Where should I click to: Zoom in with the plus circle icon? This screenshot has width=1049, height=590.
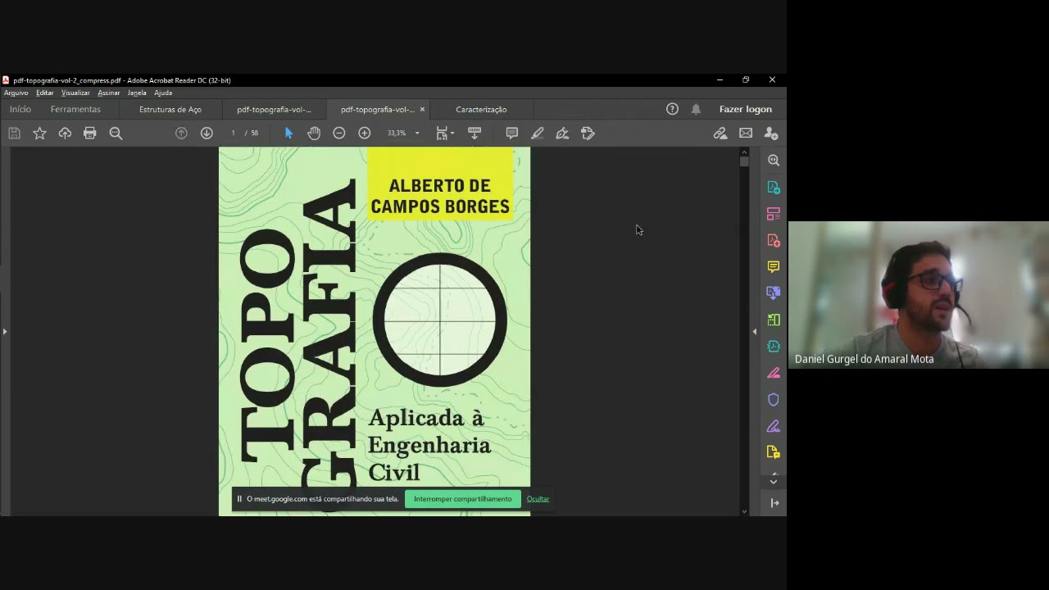(365, 133)
